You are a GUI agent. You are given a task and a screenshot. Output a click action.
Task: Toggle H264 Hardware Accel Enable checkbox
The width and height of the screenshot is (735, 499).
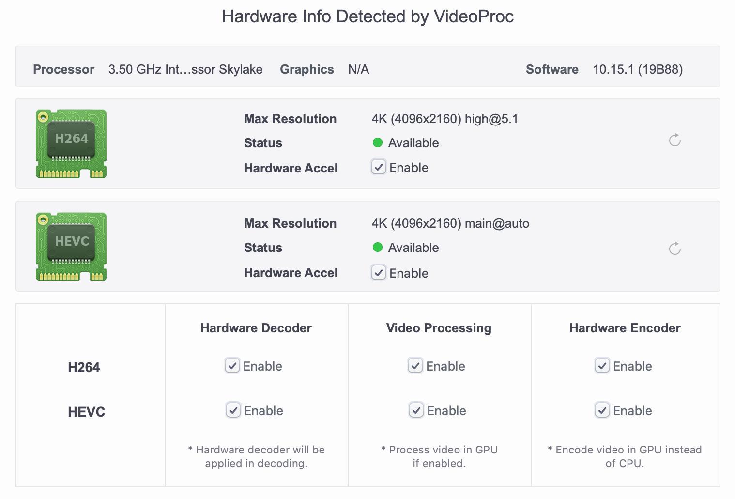tap(378, 167)
